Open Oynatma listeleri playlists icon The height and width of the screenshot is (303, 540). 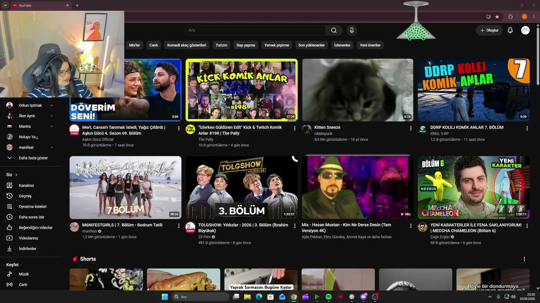(x=9, y=207)
